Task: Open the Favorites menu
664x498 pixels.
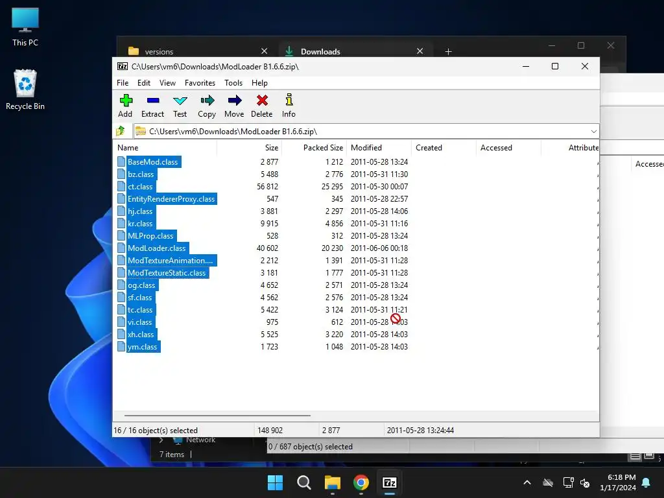Action: (x=200, y=83)
